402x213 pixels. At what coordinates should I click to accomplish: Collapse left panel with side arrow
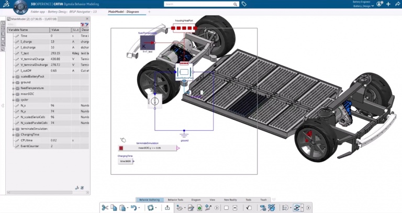(3, 106)
